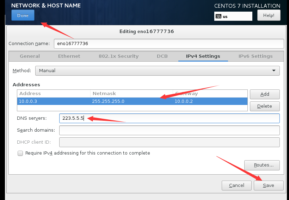
Task: Click the Cancel button
Action: pos(236,186)
